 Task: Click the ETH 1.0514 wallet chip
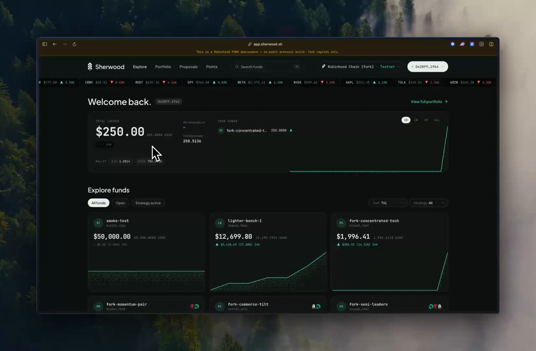coord(120,161)
